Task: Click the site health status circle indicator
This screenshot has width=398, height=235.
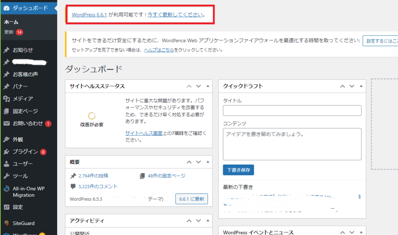Action: click(92, 116)
